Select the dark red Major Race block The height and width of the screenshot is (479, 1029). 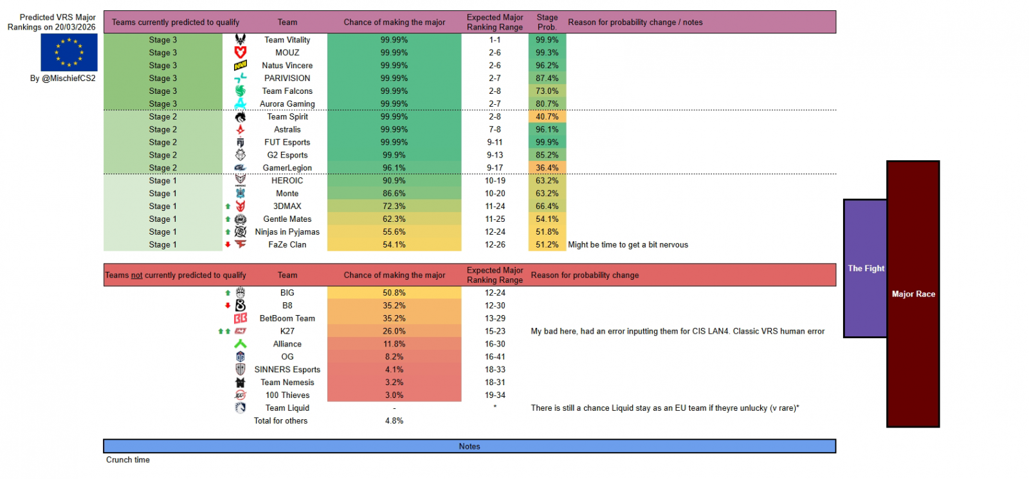[x=913, y=294]
